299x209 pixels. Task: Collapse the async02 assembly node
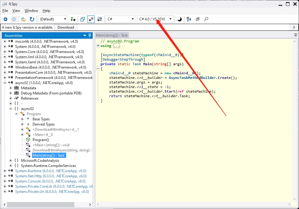point(5,83)
